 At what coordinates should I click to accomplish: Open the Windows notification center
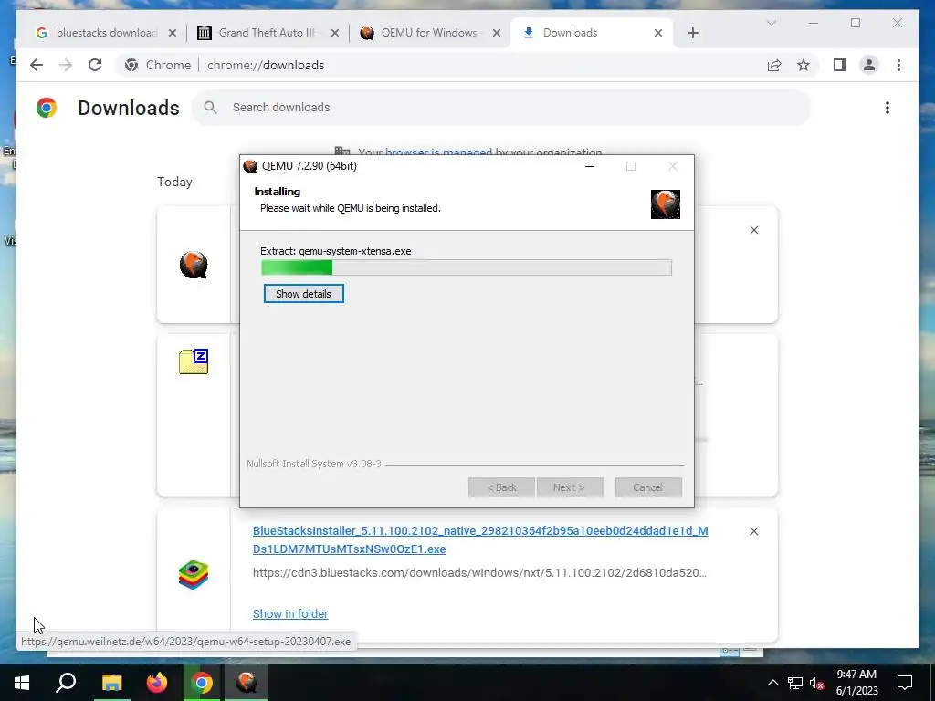(905, 683)
